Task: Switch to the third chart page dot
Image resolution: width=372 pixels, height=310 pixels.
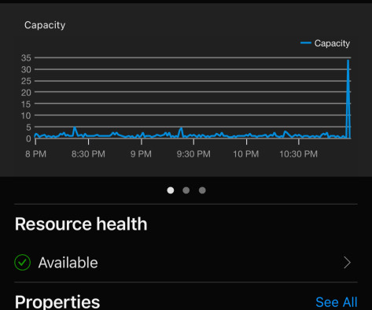Action: [202, 190]
